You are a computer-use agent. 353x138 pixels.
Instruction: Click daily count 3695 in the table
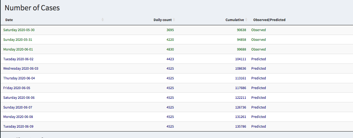pyautogui.click(x=170, y=30)
